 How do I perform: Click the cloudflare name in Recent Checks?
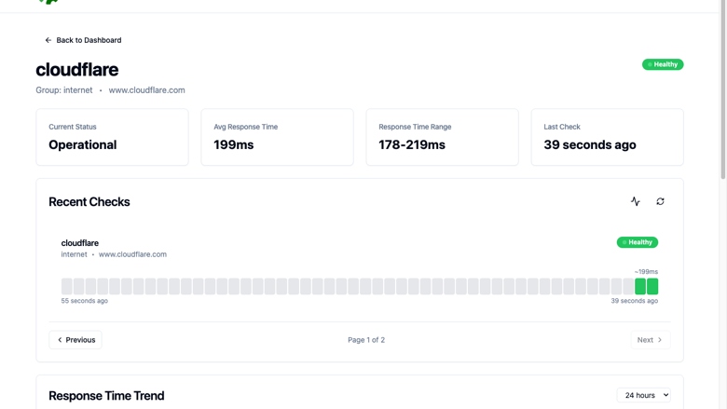(x=80, y=243)
